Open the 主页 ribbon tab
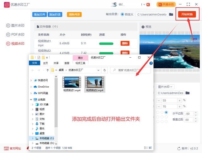This screenshot has width=202, height=153. [x=45, y=63]
